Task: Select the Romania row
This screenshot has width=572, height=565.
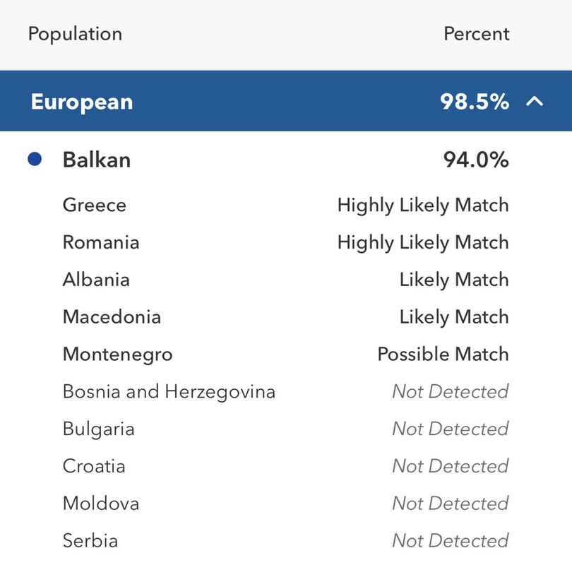Action: [286, 242]
